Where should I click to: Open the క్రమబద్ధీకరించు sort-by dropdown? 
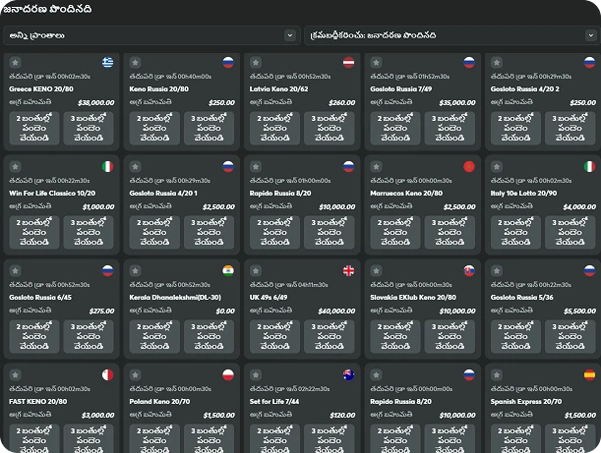point(450,34)
